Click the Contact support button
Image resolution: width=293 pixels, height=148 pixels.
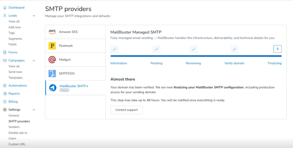126,110
